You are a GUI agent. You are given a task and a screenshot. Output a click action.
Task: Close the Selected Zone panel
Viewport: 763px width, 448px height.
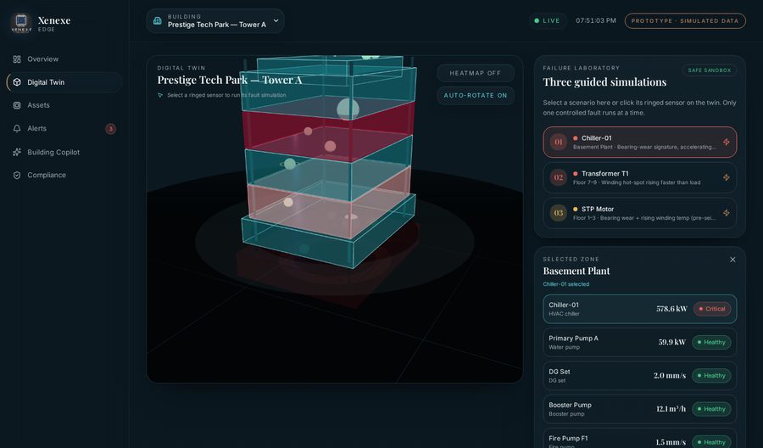click(x=732, y=260)
